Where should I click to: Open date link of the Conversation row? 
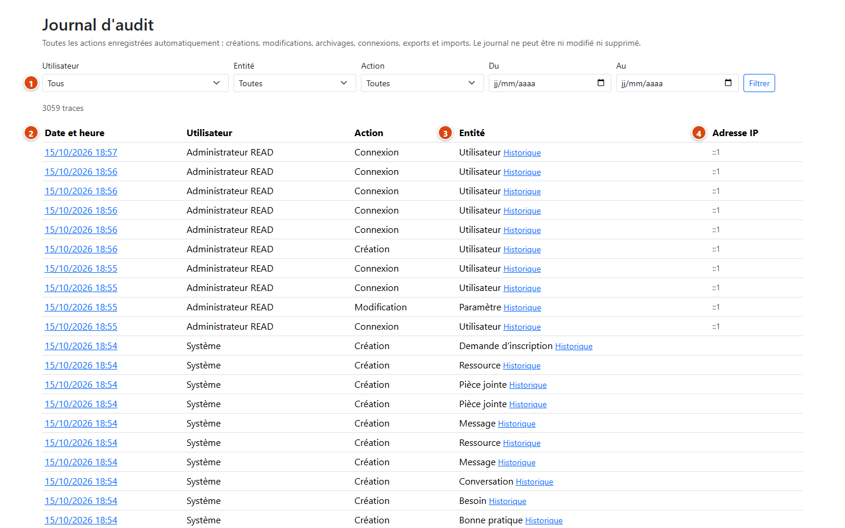pos(81,482)
